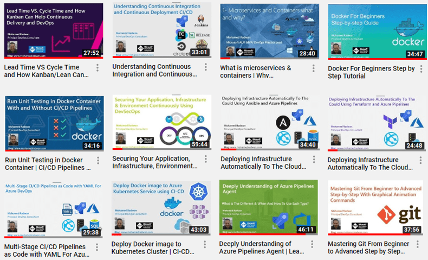This screenshot has width=428, height=260.
Task: Click the 27:52 duration badge
Action: [91, 53]
